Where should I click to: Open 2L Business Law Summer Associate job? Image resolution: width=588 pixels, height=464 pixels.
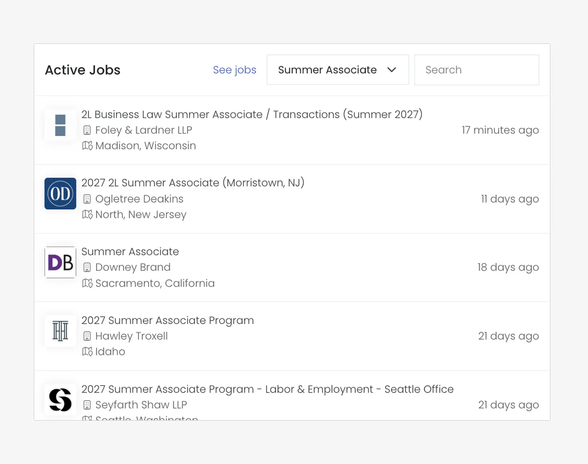pyautogui.click(x=252, y=115)
